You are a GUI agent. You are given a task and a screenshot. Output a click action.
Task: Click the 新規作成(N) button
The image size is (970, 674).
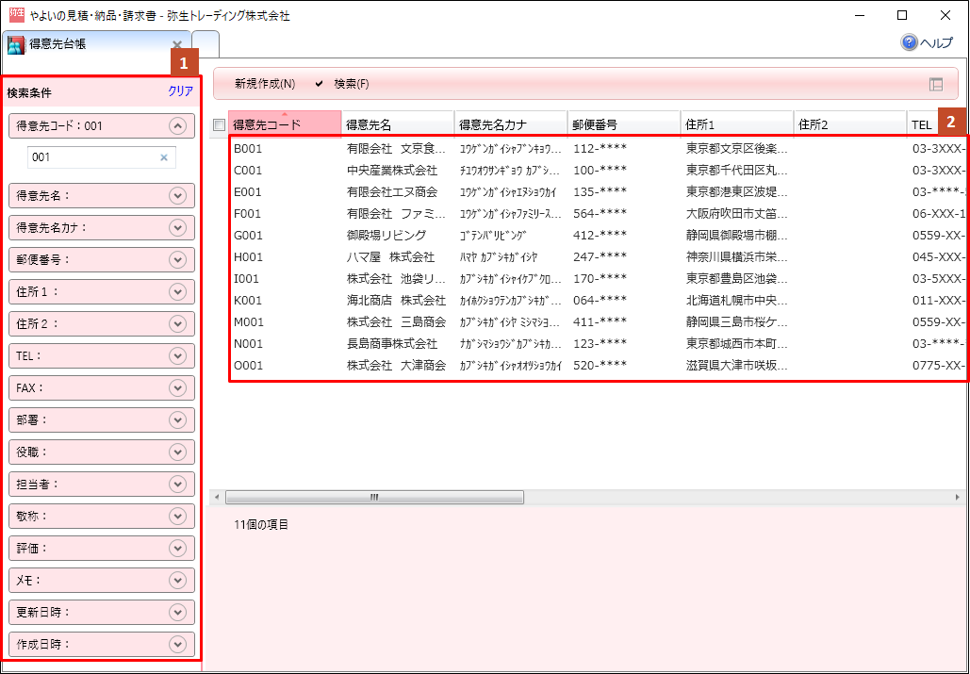pyautogui.click(x=264, y=84)
